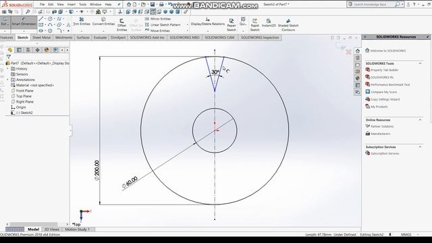Select the Corner Rectangle tool
This screenshot has height=243, width=432.
pos(40,25)
